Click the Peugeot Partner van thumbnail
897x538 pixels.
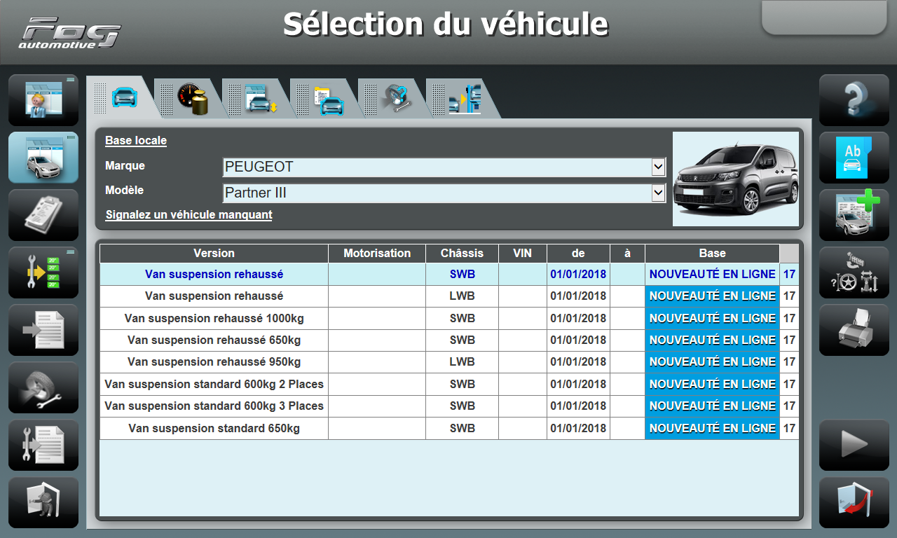click(735, 179)
